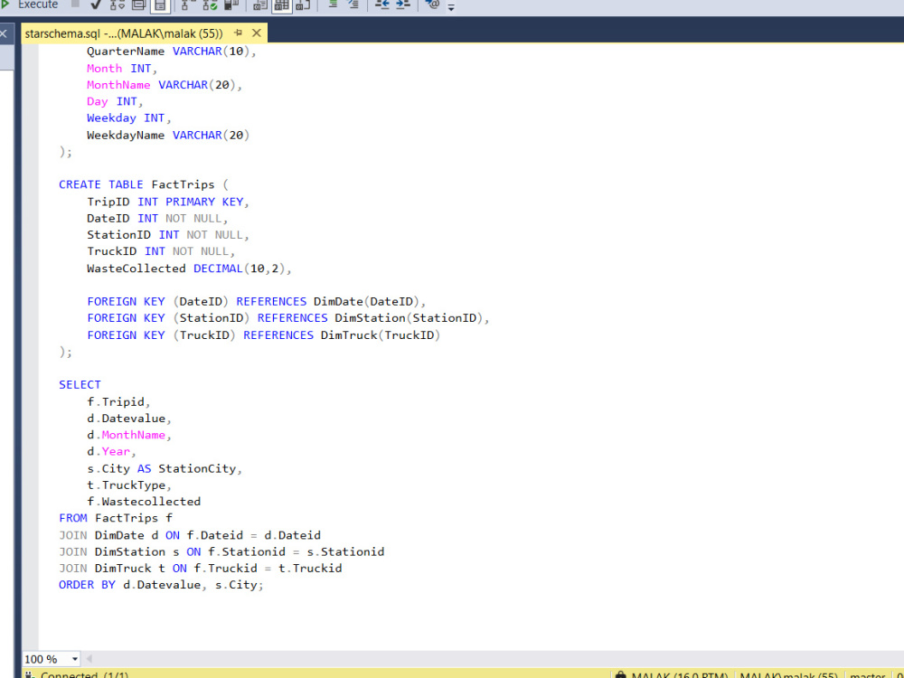Uncomment the selected lines icon
Image resolution: width=904 pixels, height=678 pixels.
(x=353, y=5)
